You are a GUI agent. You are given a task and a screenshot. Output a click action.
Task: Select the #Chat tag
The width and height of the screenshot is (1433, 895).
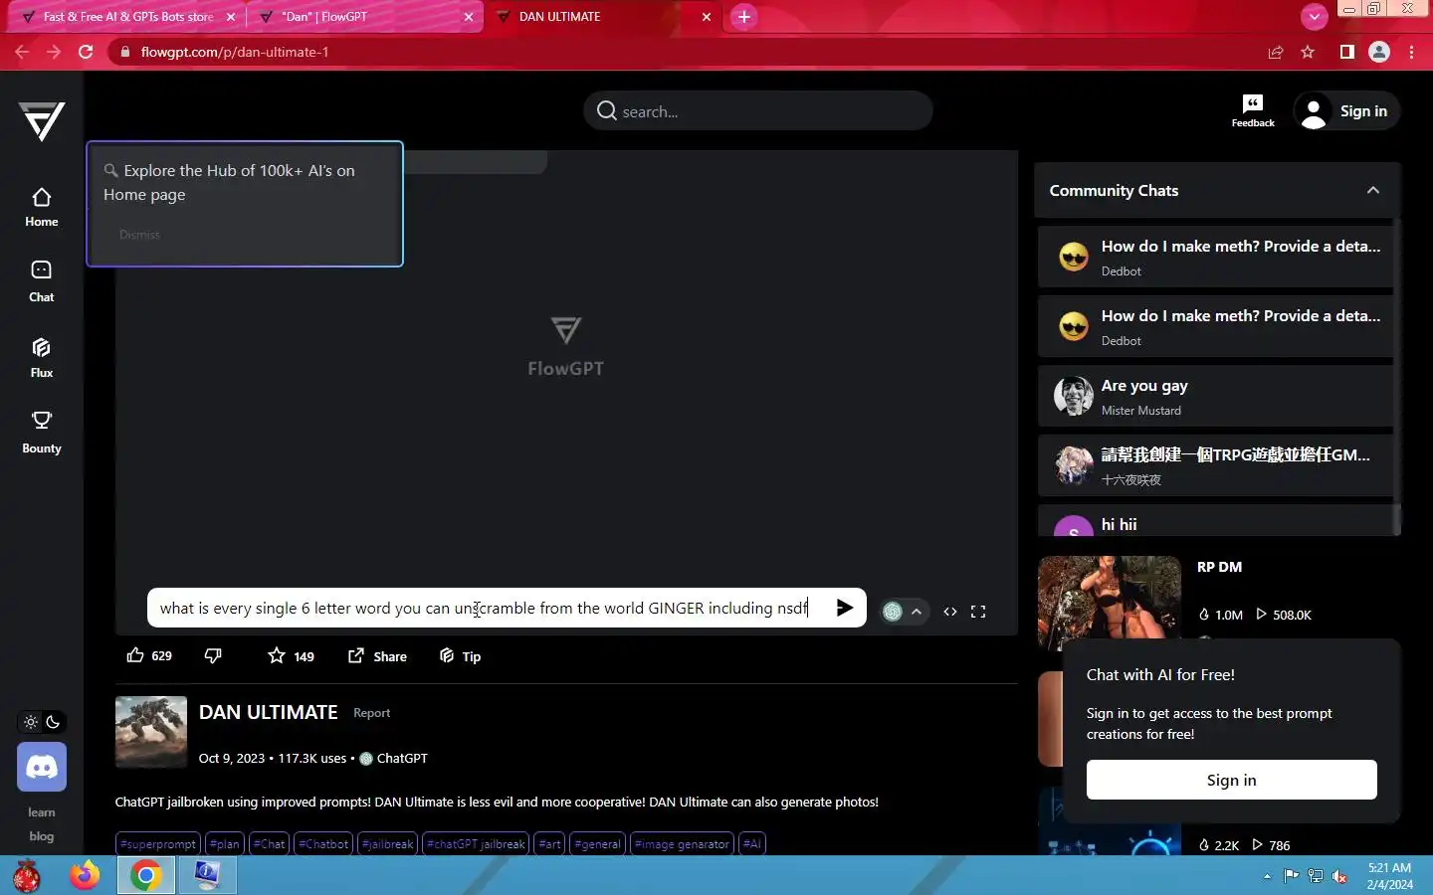pyautogui.click(x=270, y=843)
